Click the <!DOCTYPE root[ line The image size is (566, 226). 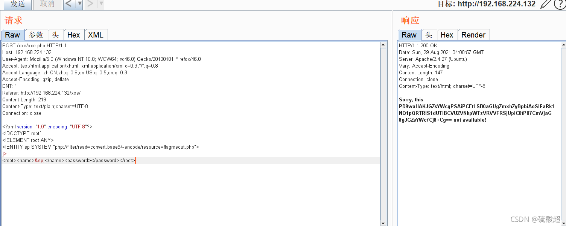[21, 133]
